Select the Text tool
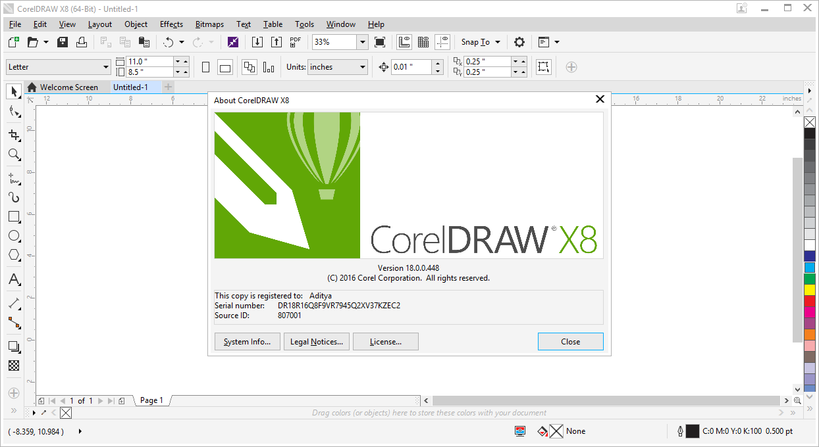The image size is (819, 447). 14,280
